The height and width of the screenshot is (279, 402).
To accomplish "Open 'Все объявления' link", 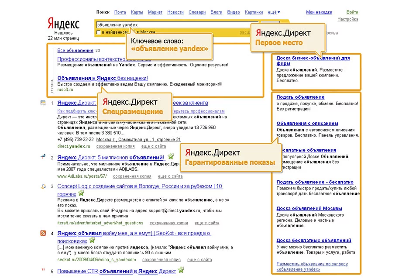I will 75,51.
